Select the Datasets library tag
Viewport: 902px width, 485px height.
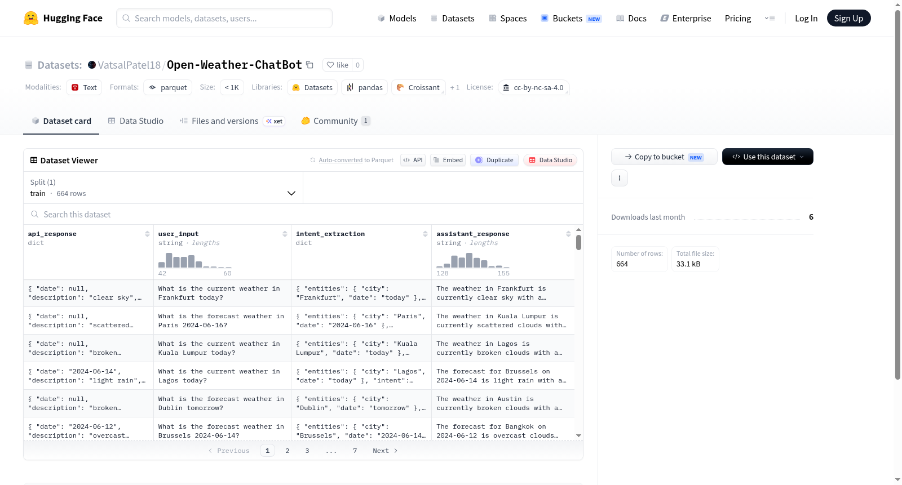tap(312, 87)
